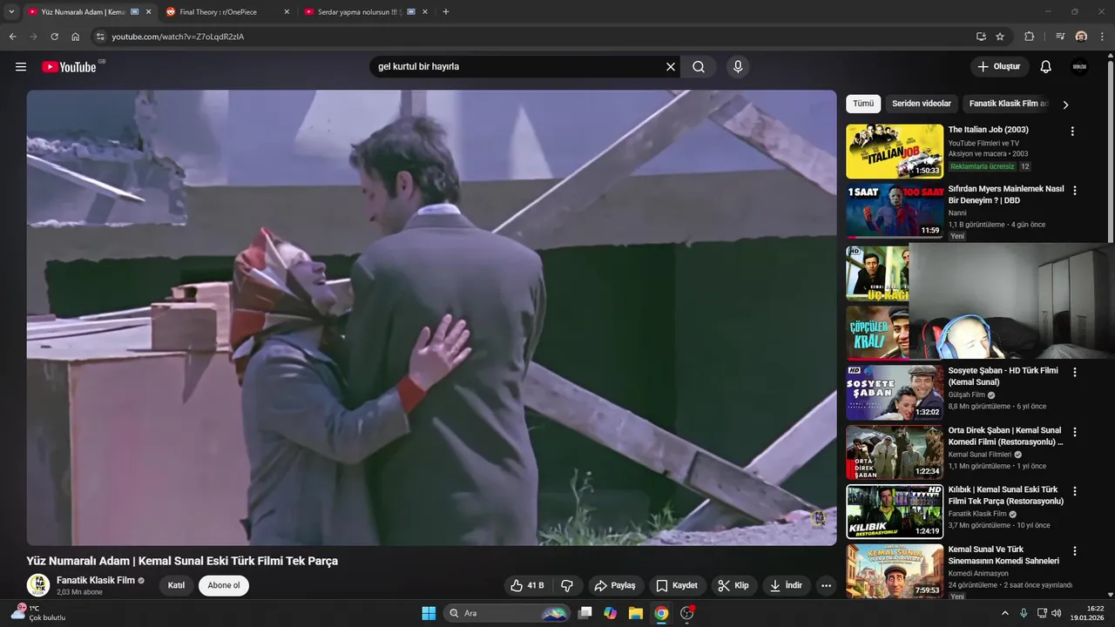This screenshot has width=1115, height=627.
Task: Open Orta Direk Şaban title link
Action: [1006, 436]
